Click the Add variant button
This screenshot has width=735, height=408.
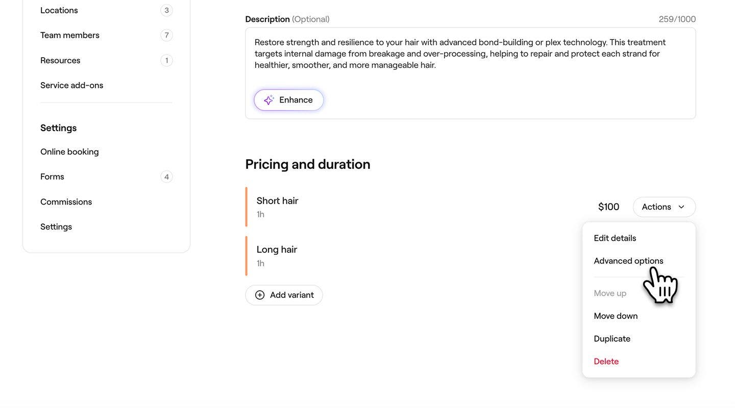[x=284, y=295]
